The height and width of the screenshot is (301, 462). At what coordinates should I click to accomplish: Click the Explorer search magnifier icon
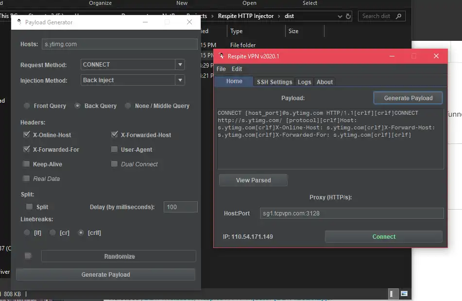(399, 16)
